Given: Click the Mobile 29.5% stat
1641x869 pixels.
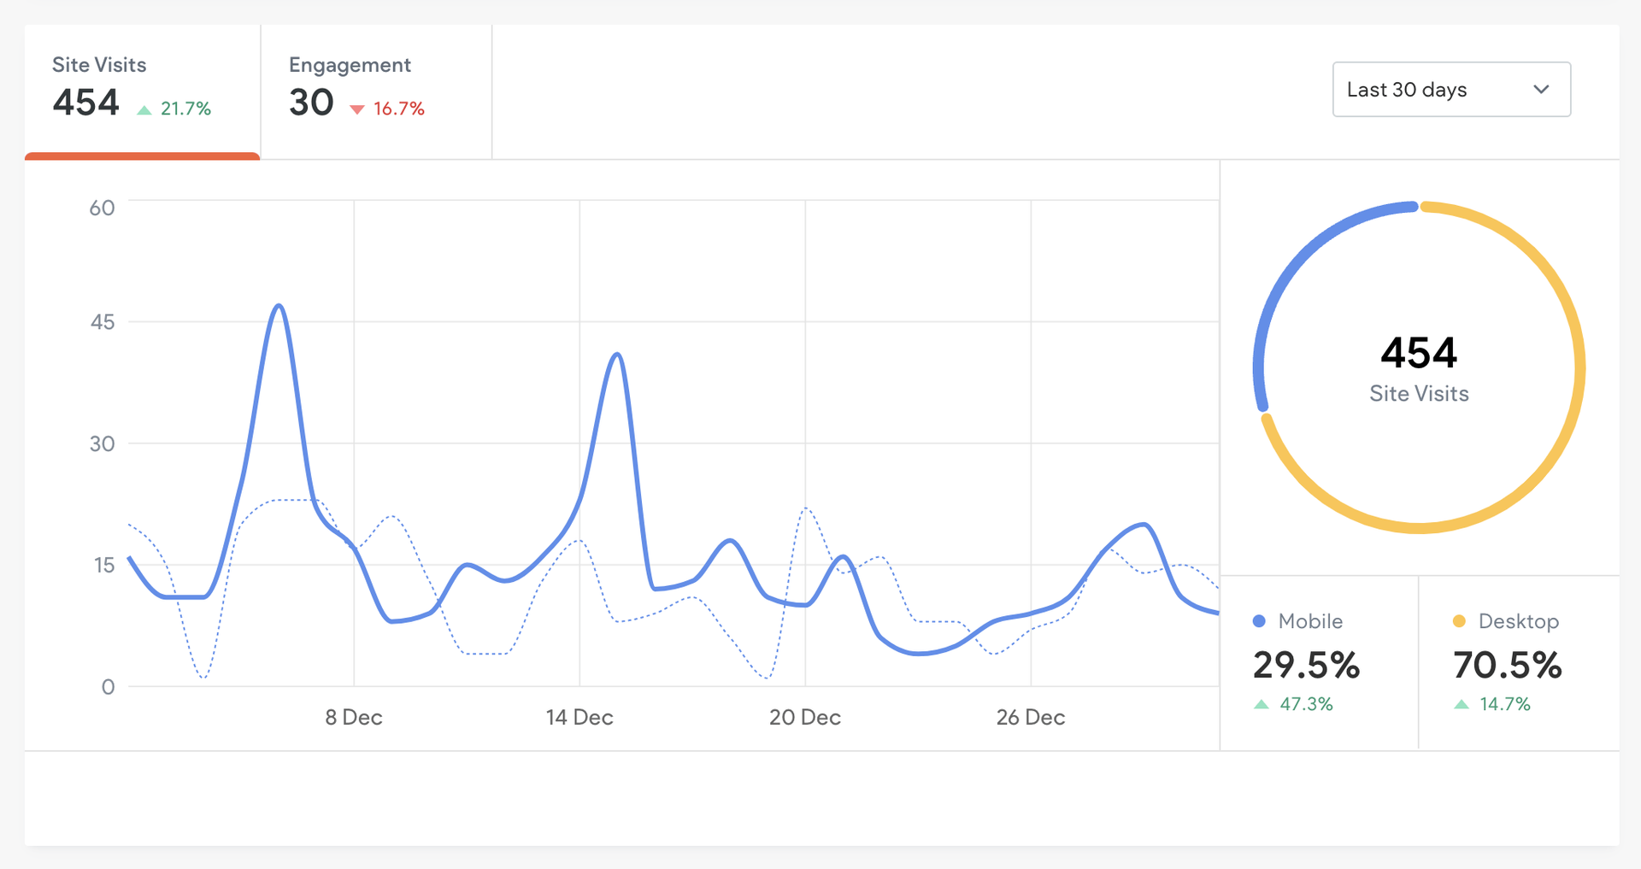Looking at the screenshot, I should pyautogui.click(x=1306, y=665).
